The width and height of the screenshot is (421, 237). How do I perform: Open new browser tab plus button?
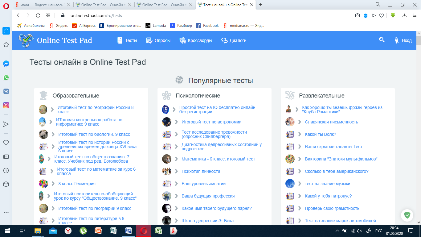coord(261,5)
